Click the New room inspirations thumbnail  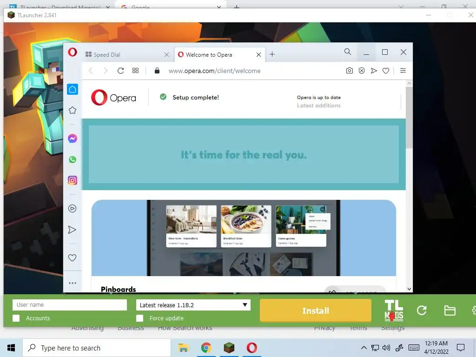pos(191,226)
